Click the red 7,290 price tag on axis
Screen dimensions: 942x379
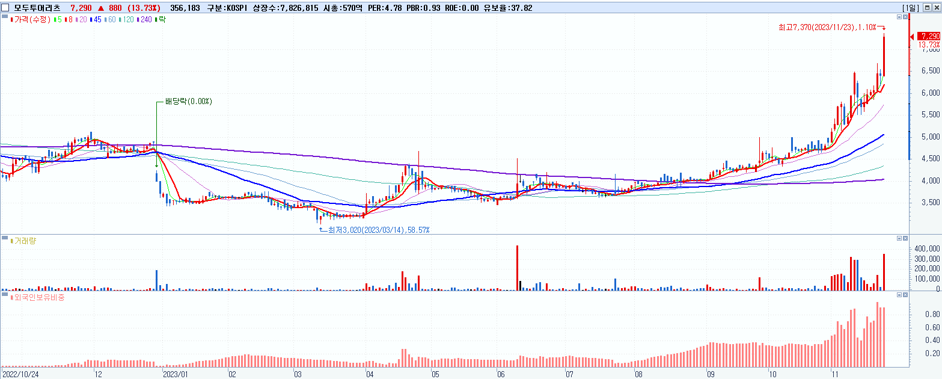(929, 37)
